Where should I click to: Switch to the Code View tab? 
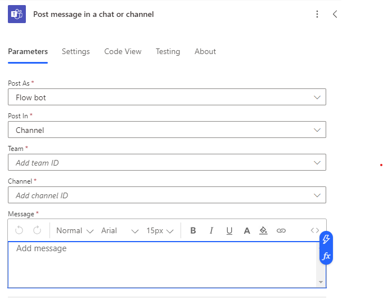(x=123, y=51)
